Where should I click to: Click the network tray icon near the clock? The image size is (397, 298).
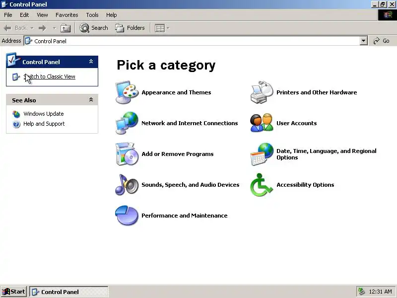[361, 292]
